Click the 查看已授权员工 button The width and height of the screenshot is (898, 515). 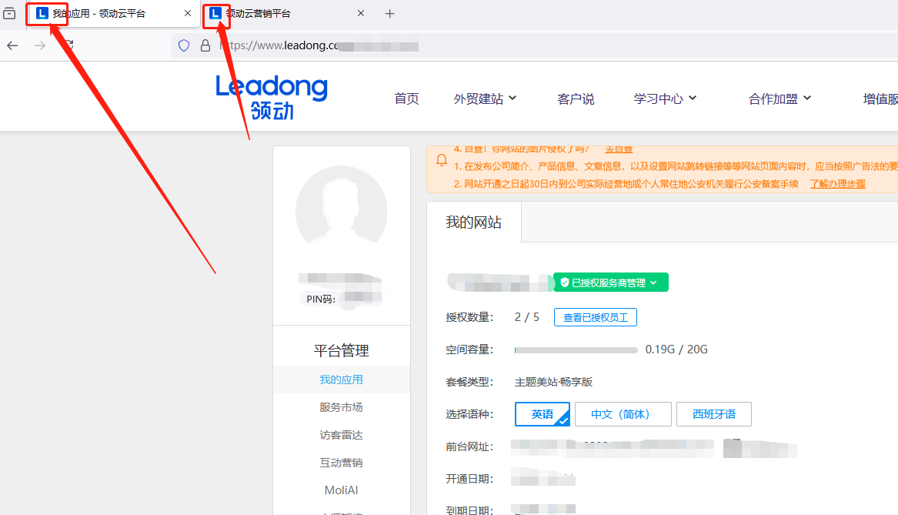[595, 316]
